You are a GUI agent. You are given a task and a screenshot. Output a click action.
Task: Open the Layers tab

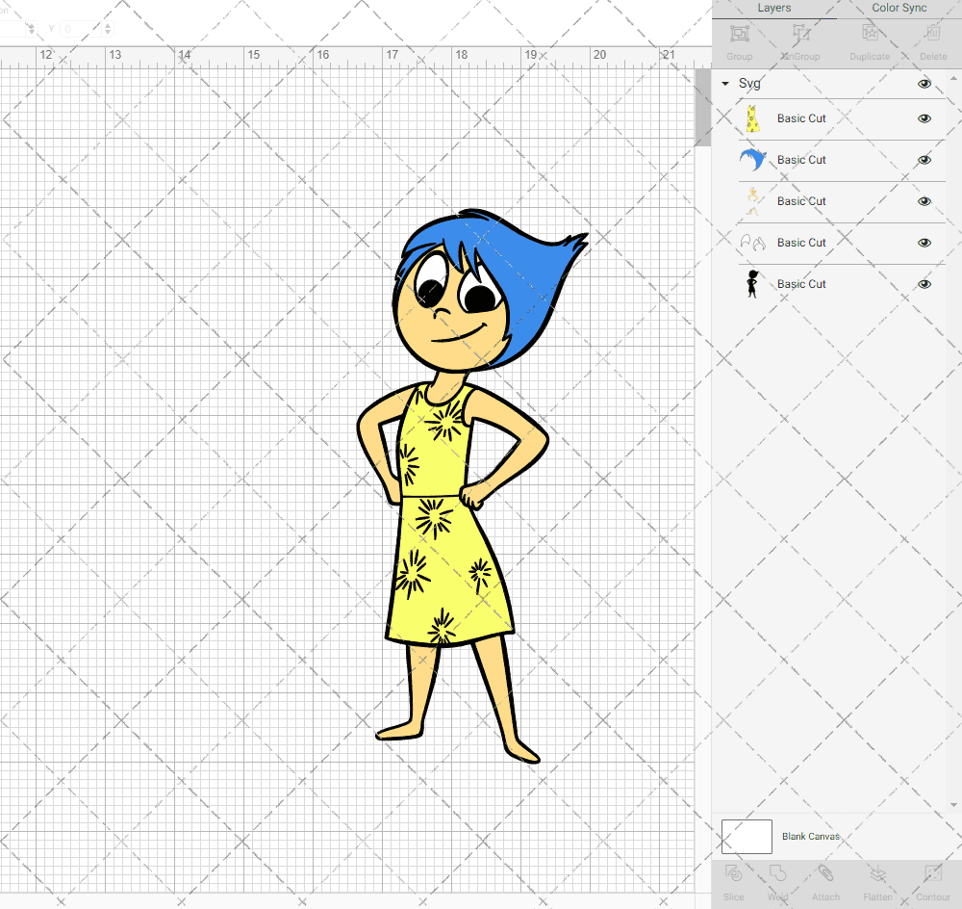coord(773,8)
